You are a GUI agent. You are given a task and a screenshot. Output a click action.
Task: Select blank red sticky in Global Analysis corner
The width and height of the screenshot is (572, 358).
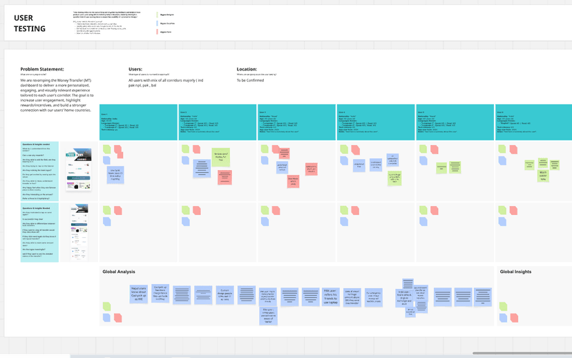[x=118, y=317]
